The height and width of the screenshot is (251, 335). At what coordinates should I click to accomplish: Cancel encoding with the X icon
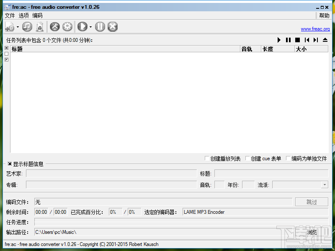112,26
